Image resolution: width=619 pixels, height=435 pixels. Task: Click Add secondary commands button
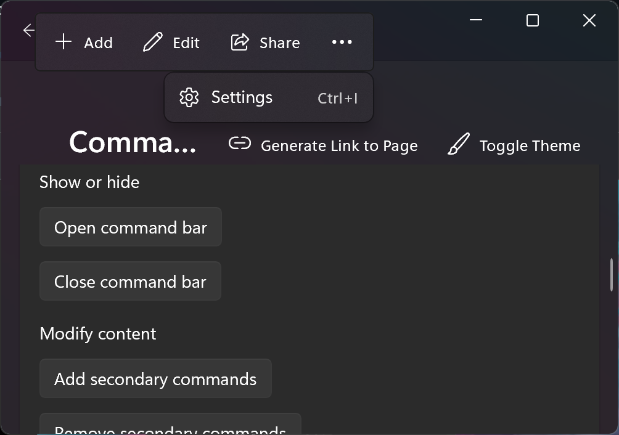click(x=155, y=378)
